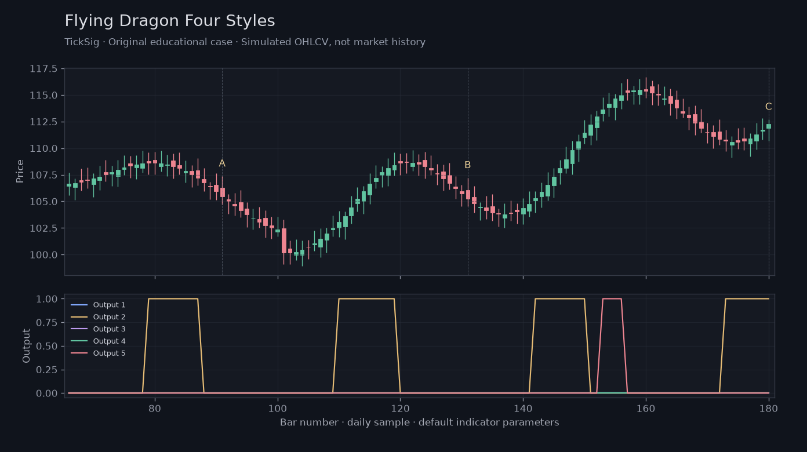Click the marker label B

[468, 165]
